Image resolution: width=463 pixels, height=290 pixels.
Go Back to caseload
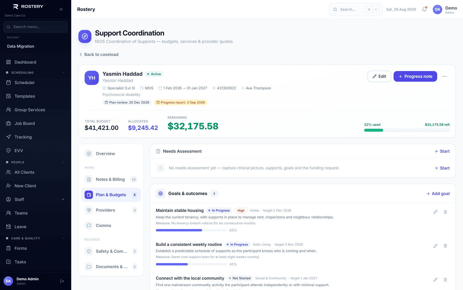pyautogui.click(x=99, y=54)
